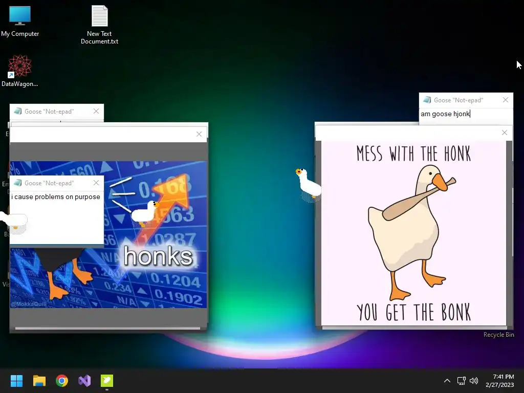Image resolution: width=524 pixels, height=393 pixels.
Task: Select the Recycle Bin label on desktop
Action: tap(498, 335)
